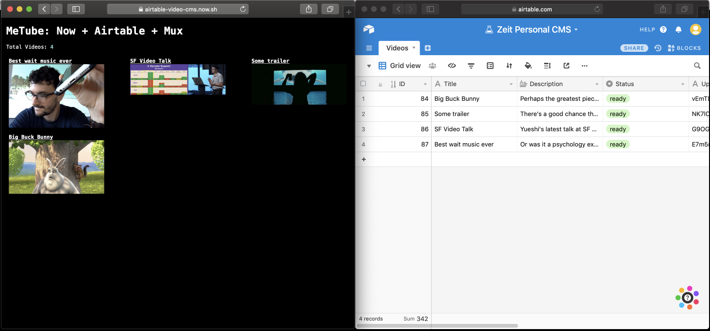Open revision history clock icon
Image resolution: width=710 pixels, height=331 pixels.
(658, 48)
